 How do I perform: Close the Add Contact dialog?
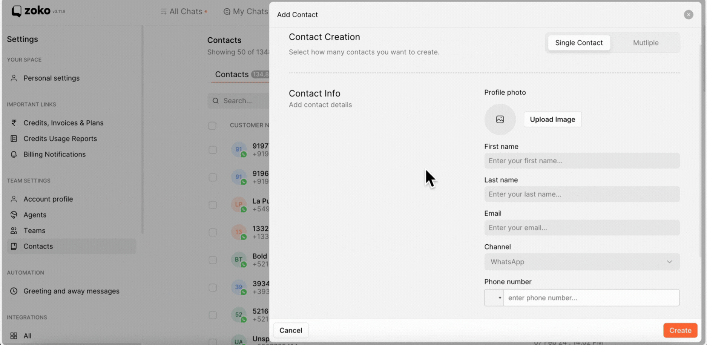[x=689, y=15]
